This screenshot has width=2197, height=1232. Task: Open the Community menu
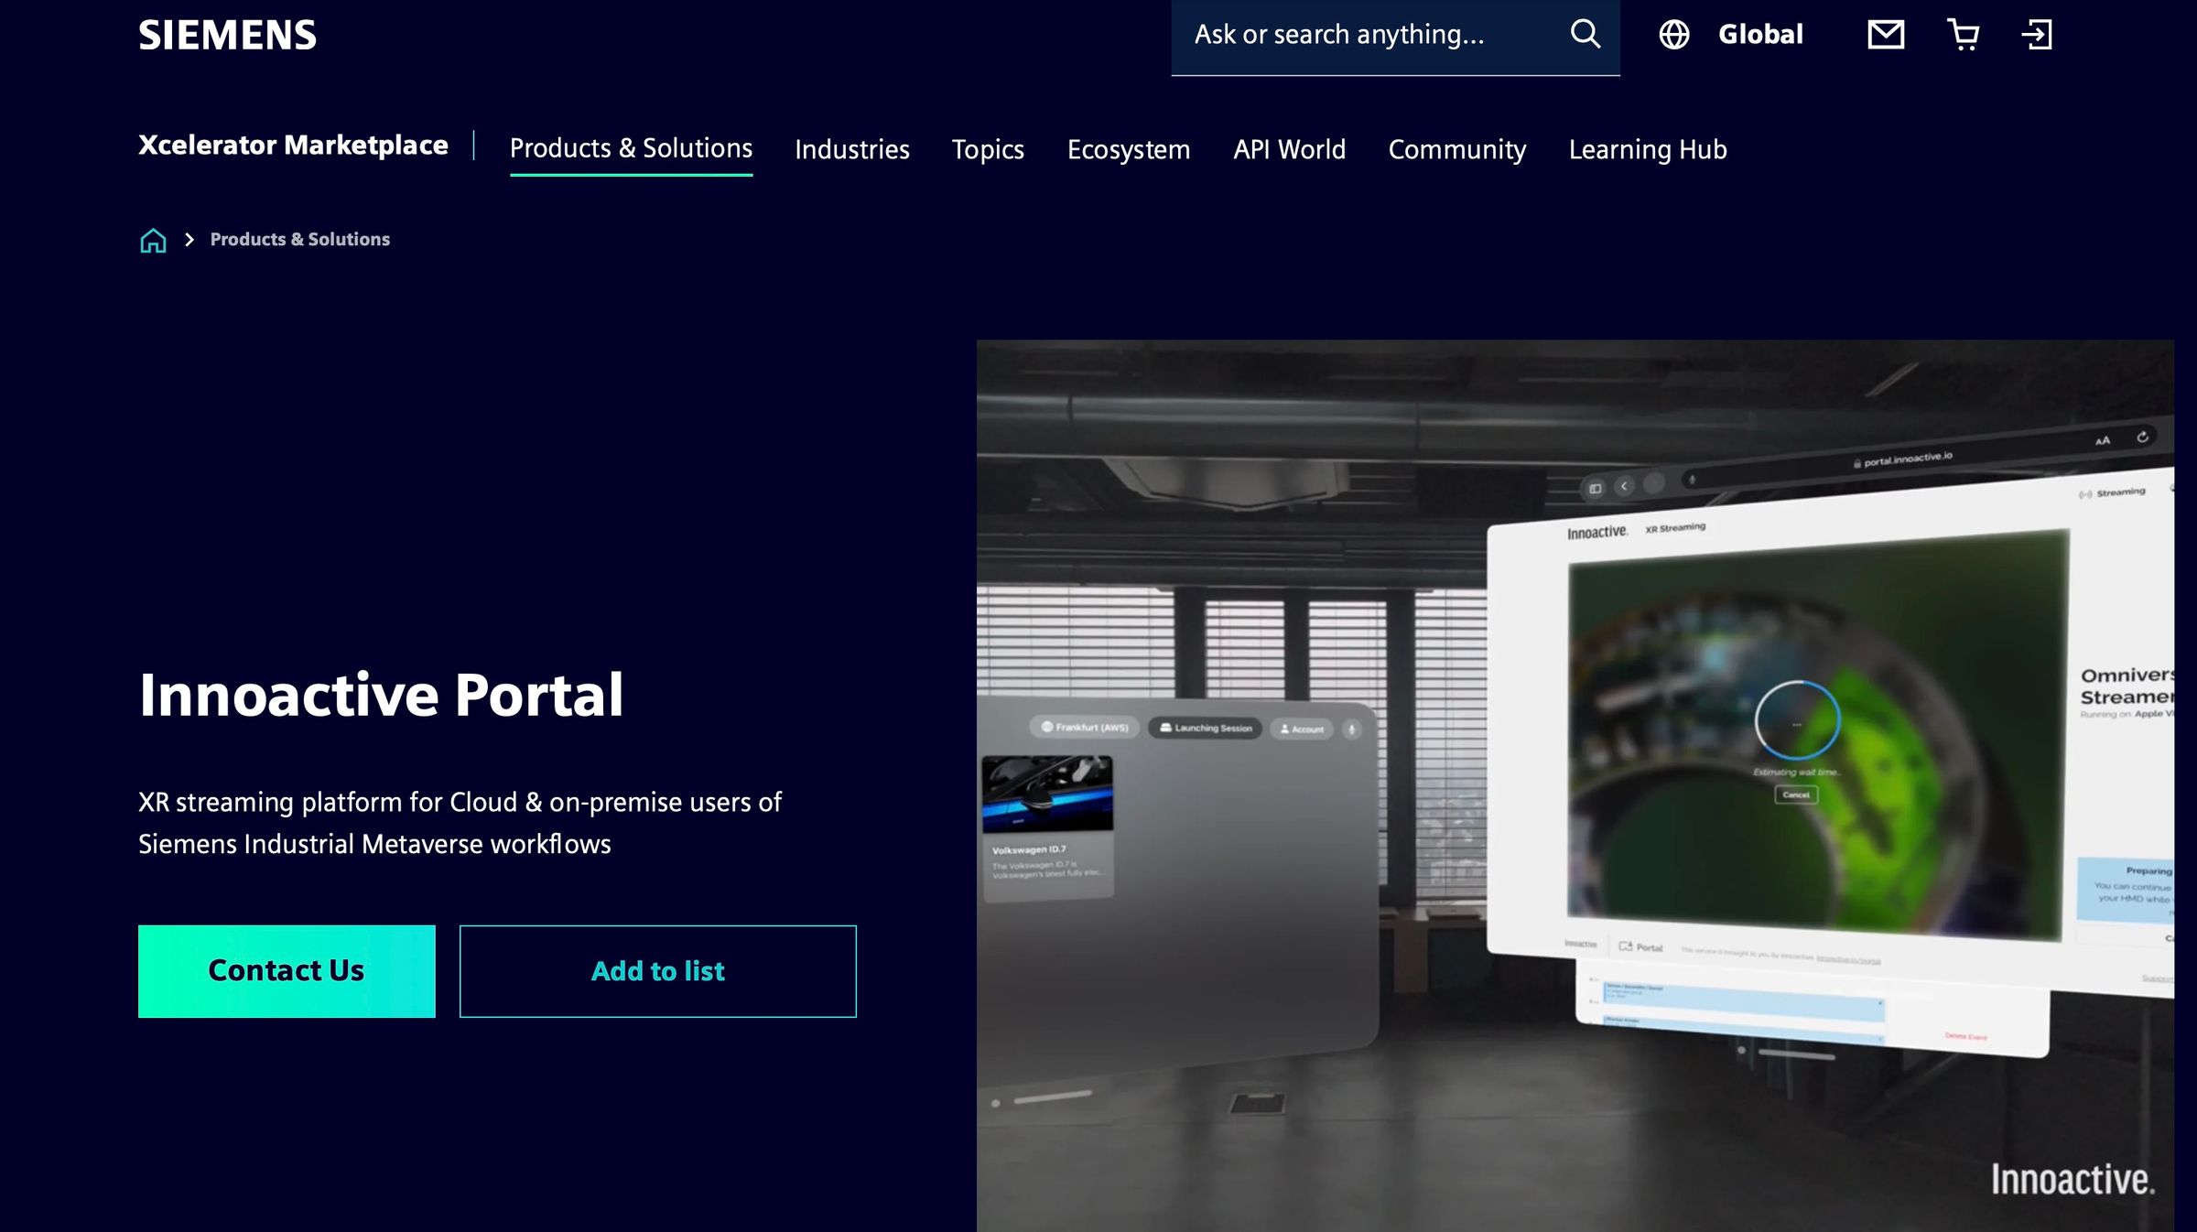point(1456,149)
